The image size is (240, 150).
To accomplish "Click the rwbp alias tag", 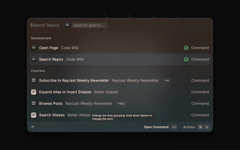I will (121, 103).
